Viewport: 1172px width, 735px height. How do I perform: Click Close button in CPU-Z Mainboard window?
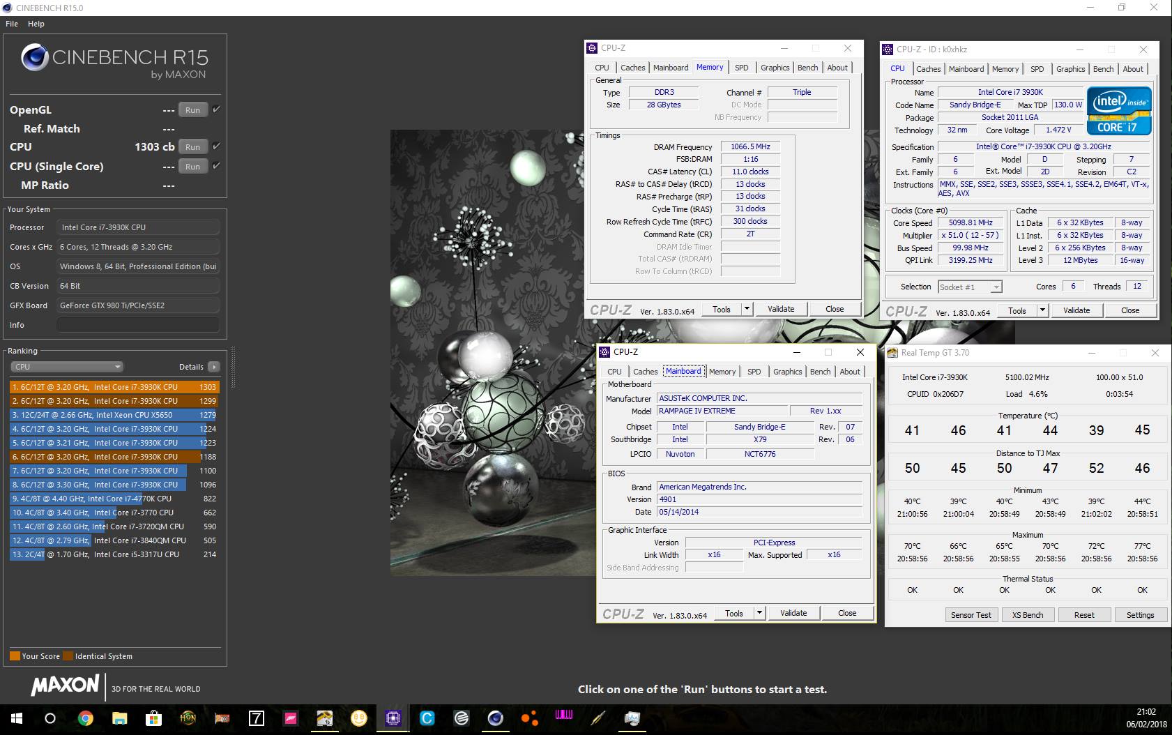pos(847,613)
